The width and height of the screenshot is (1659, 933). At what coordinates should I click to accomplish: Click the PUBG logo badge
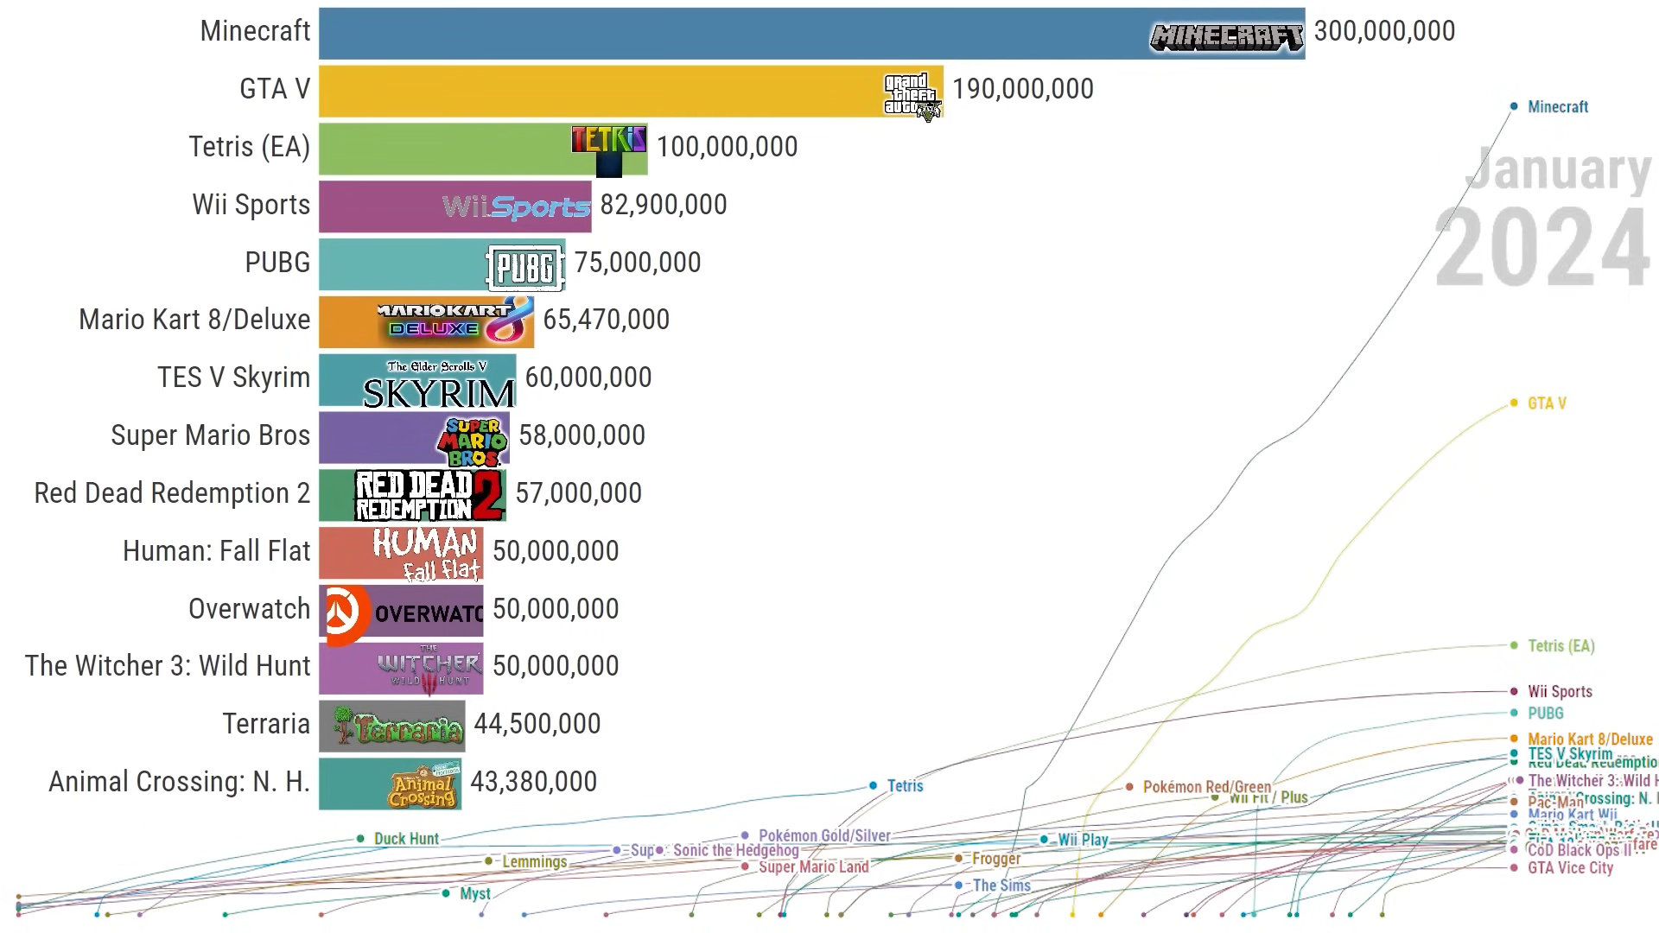(x=525, y=268)
